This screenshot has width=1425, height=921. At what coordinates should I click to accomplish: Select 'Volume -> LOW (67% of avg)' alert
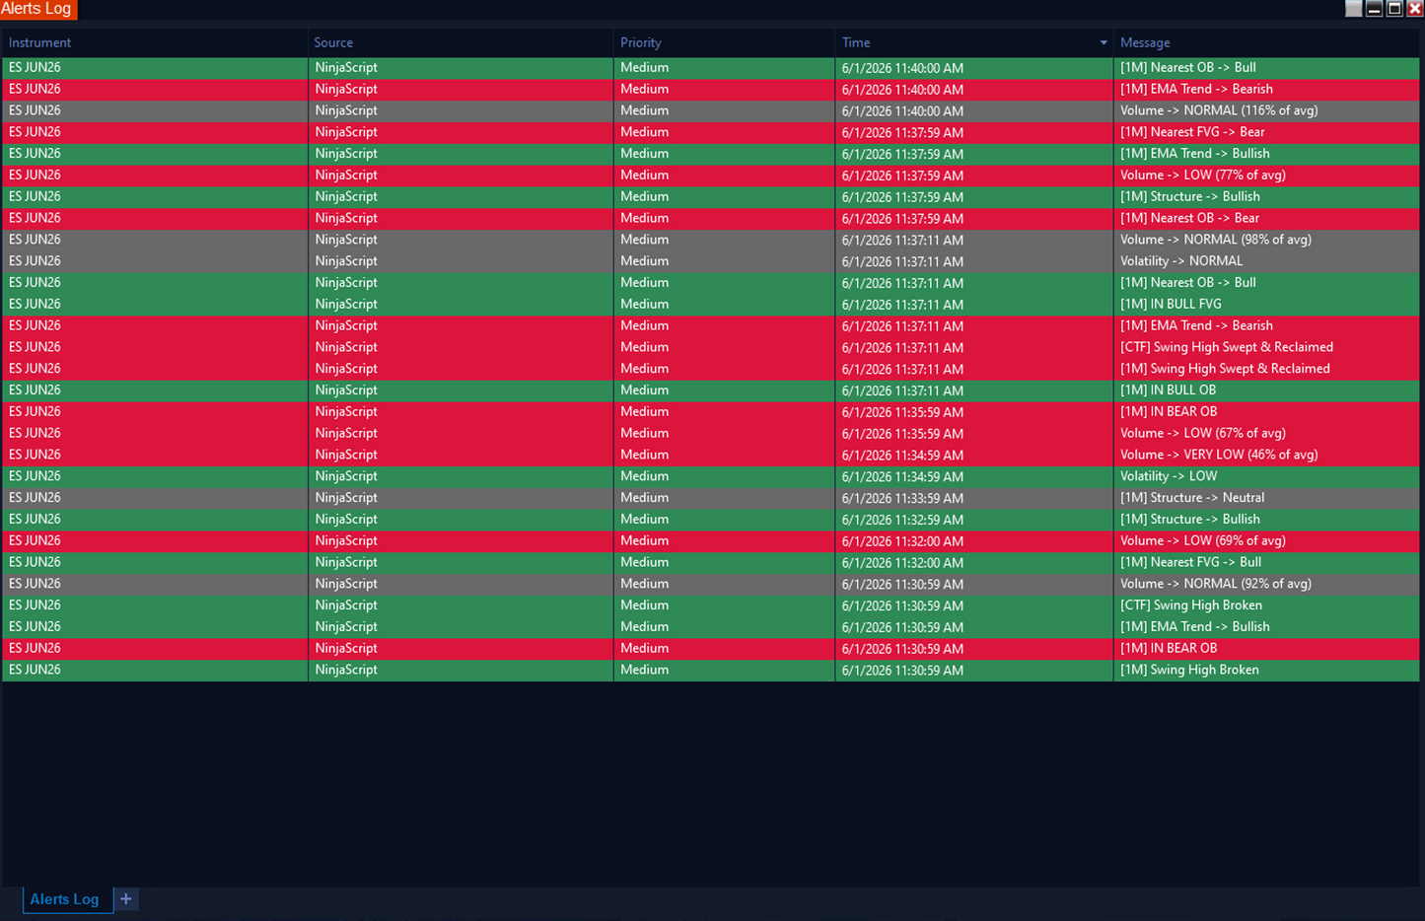pos(711,433)
